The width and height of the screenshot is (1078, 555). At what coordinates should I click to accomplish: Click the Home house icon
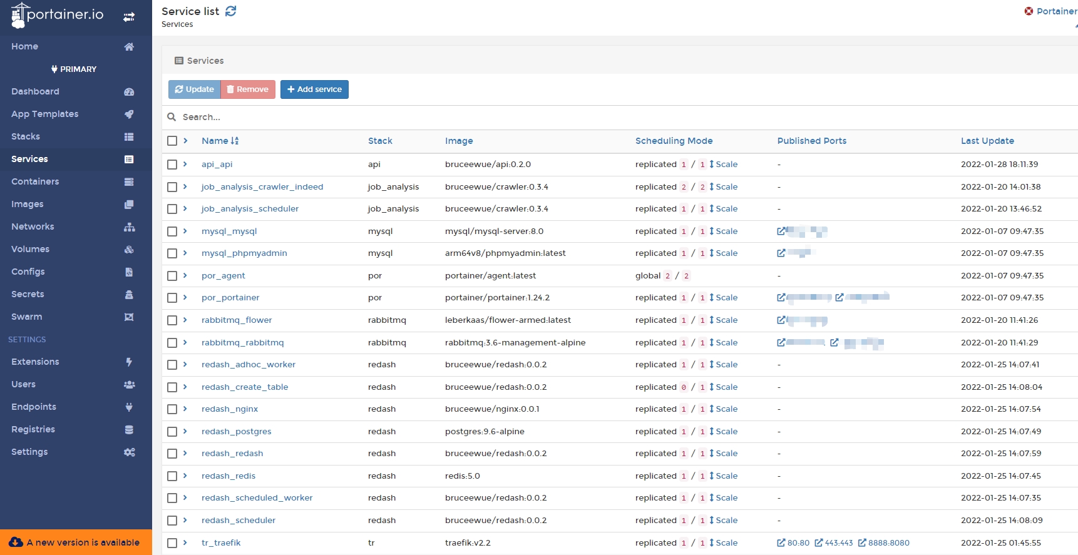point(129,47)
